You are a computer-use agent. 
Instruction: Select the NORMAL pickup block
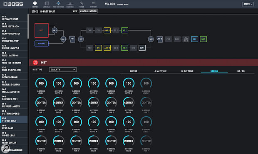click(x=42, y=44)
